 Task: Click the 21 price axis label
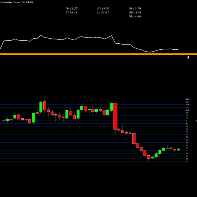[187, 156]
